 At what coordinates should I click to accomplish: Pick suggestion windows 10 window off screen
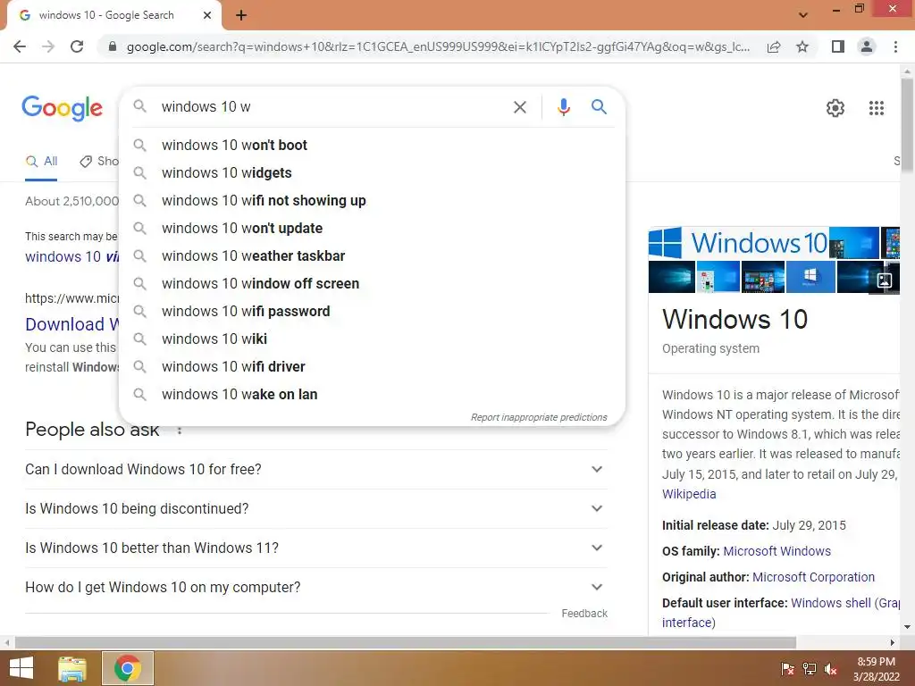[372, 284]
